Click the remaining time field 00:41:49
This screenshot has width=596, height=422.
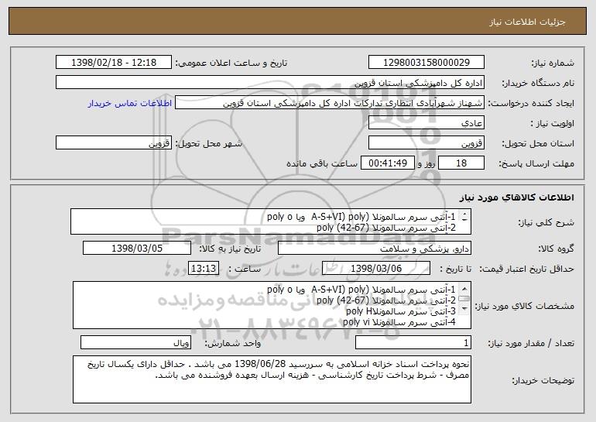387,163
